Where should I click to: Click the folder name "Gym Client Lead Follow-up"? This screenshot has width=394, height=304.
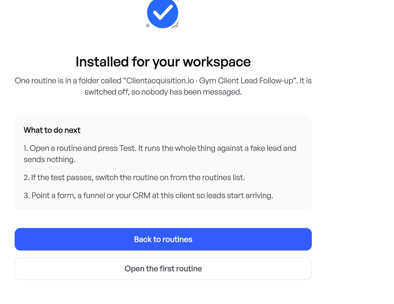click(x=246, y=81)
